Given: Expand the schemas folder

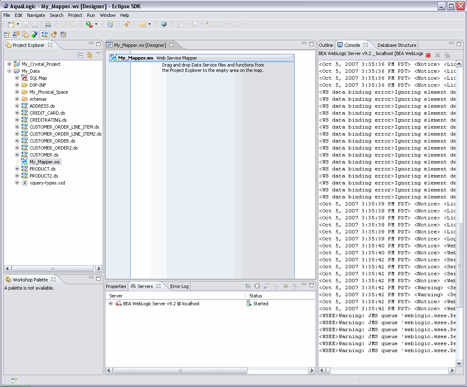Looking at the screenshot, I should point(17,99).
